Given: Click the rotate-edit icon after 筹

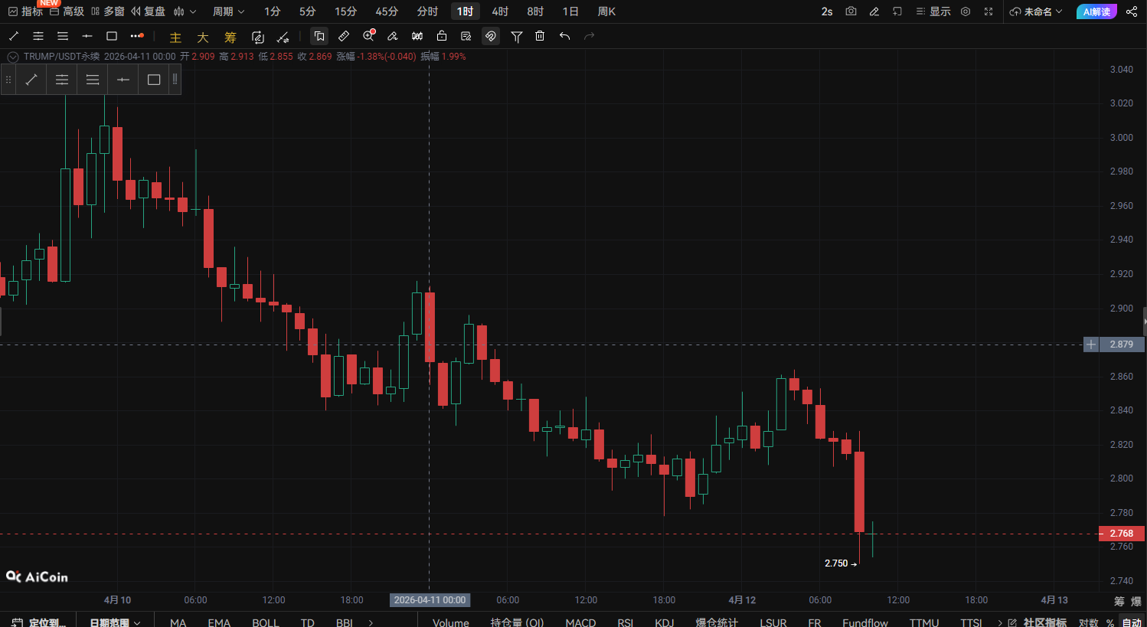Looking at the screenshot, I should (258, 37).
